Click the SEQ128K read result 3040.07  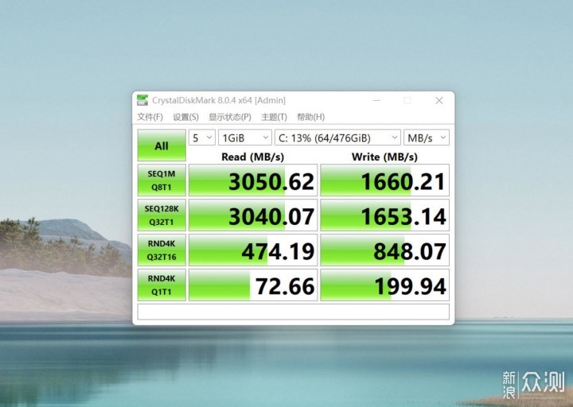[x=253, y=215]
